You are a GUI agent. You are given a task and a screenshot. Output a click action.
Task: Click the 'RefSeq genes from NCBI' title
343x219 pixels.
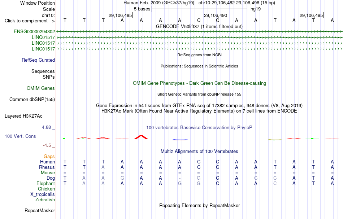tap(200, 55)
